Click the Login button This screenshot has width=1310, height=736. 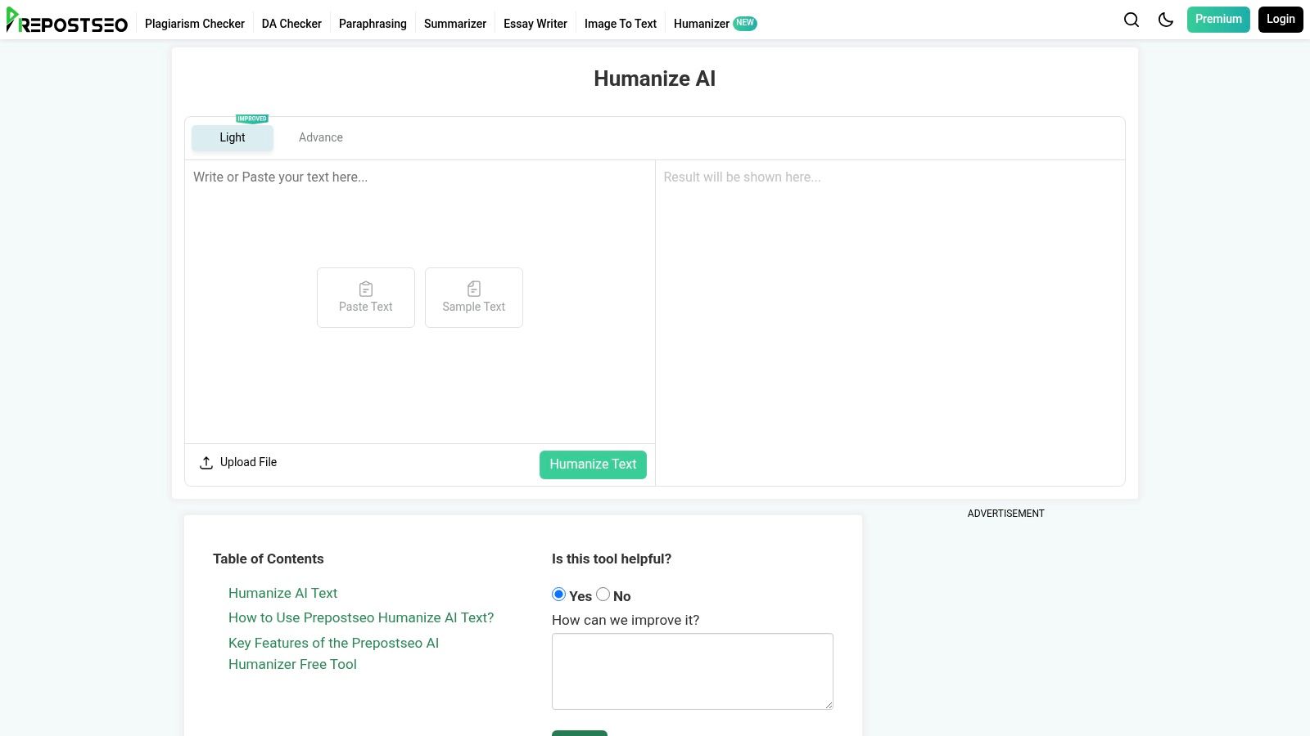(x=1280, y=20)
